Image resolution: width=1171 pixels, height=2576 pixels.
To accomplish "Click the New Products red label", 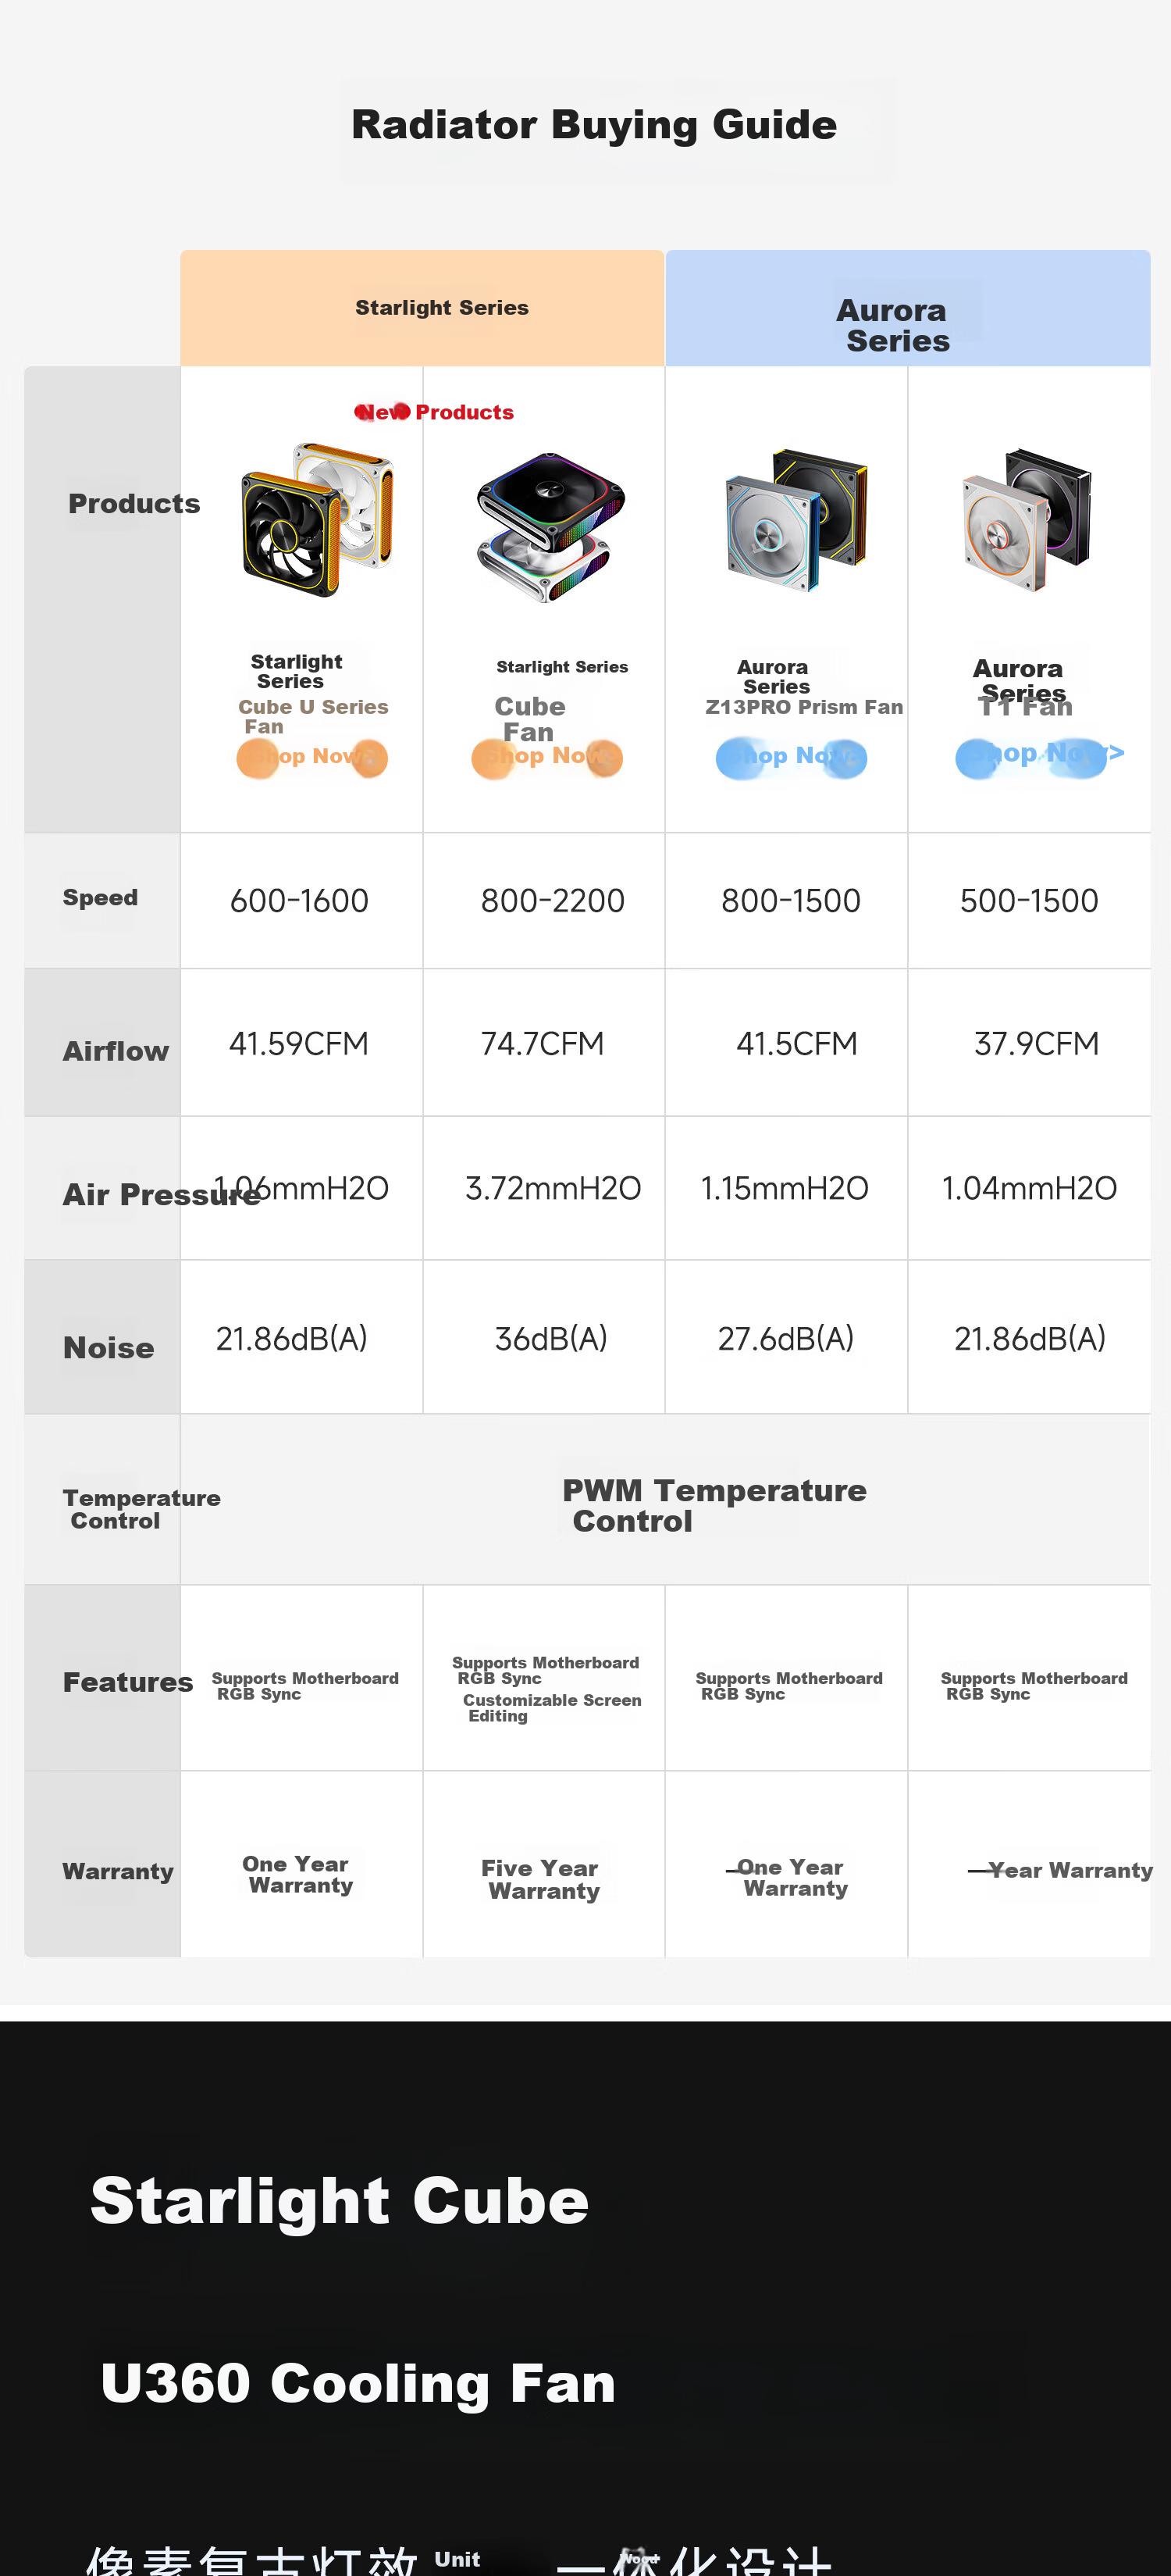I will (x=433, y=412).
